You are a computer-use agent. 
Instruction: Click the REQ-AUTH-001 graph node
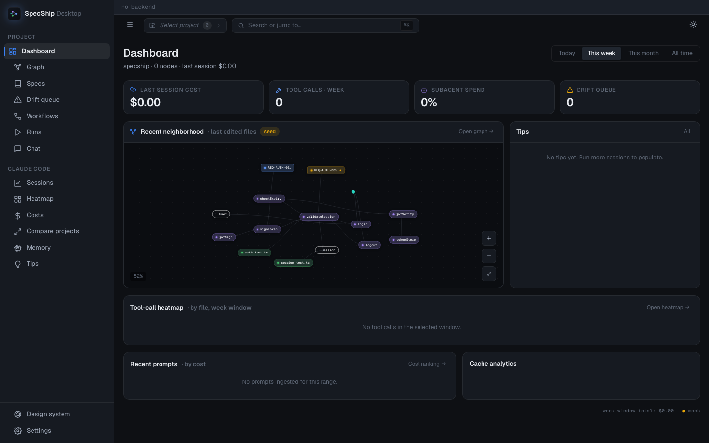click(x=278, y=168)
